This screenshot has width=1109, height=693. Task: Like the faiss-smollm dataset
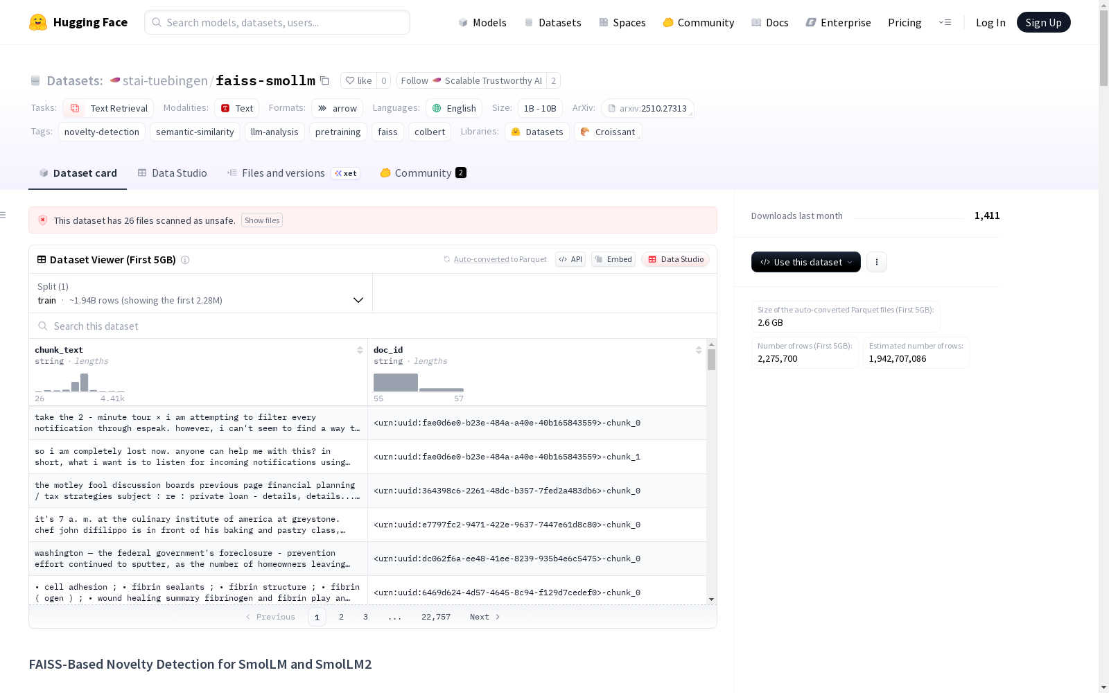[359, 80]
